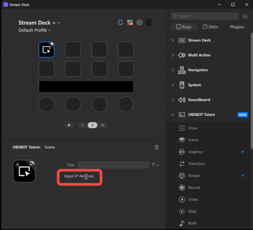Select the Scene layers icon in list

[x=182, y=140]
